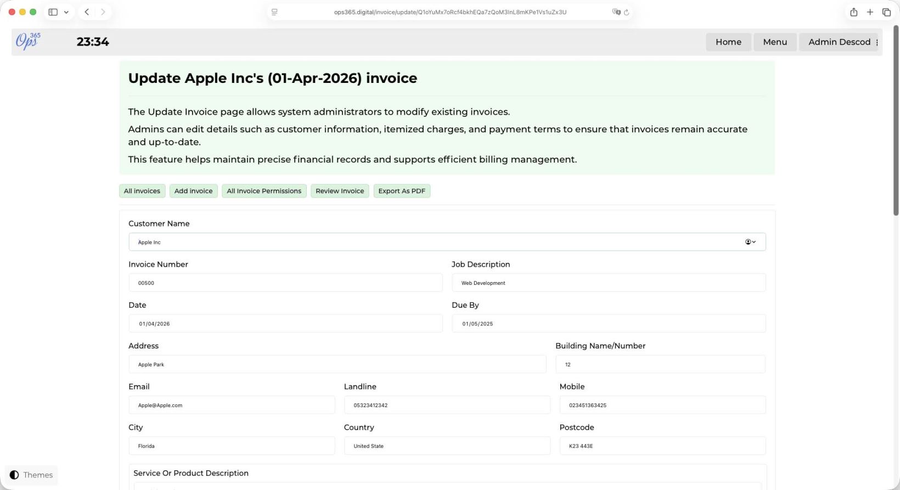
Task: Click the Themes half-circle icon
Action: coord(14,475)
